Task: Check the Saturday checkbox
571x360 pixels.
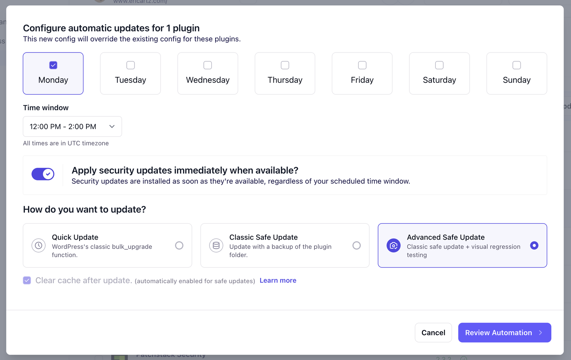Action: (439, 65)
